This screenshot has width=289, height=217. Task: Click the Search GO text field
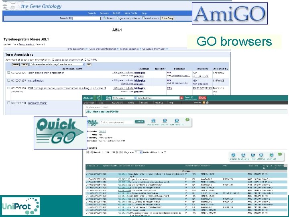click(87, 18)
